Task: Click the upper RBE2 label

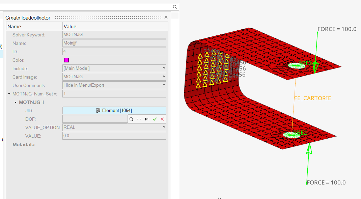Action: click(305, 63)
